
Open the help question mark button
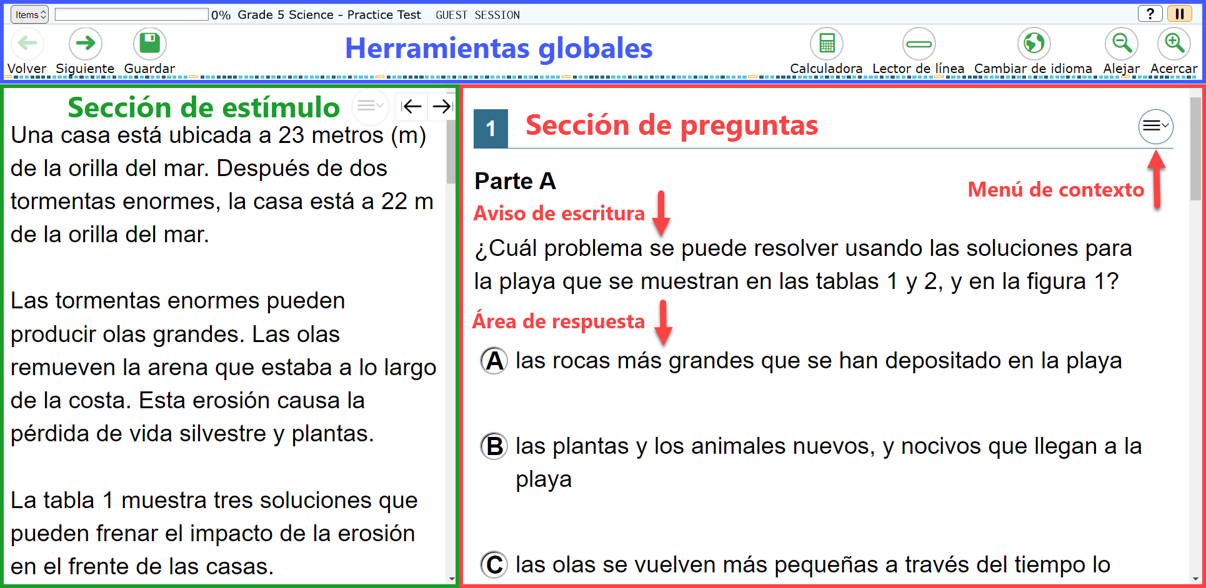[x=1150, y=14]
